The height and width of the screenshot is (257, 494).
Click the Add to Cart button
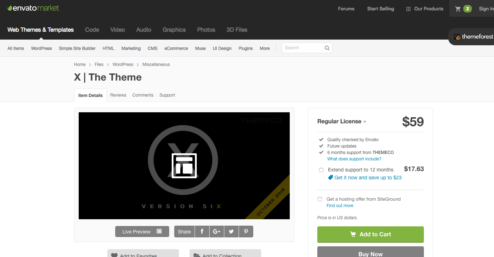pos(371,234)
